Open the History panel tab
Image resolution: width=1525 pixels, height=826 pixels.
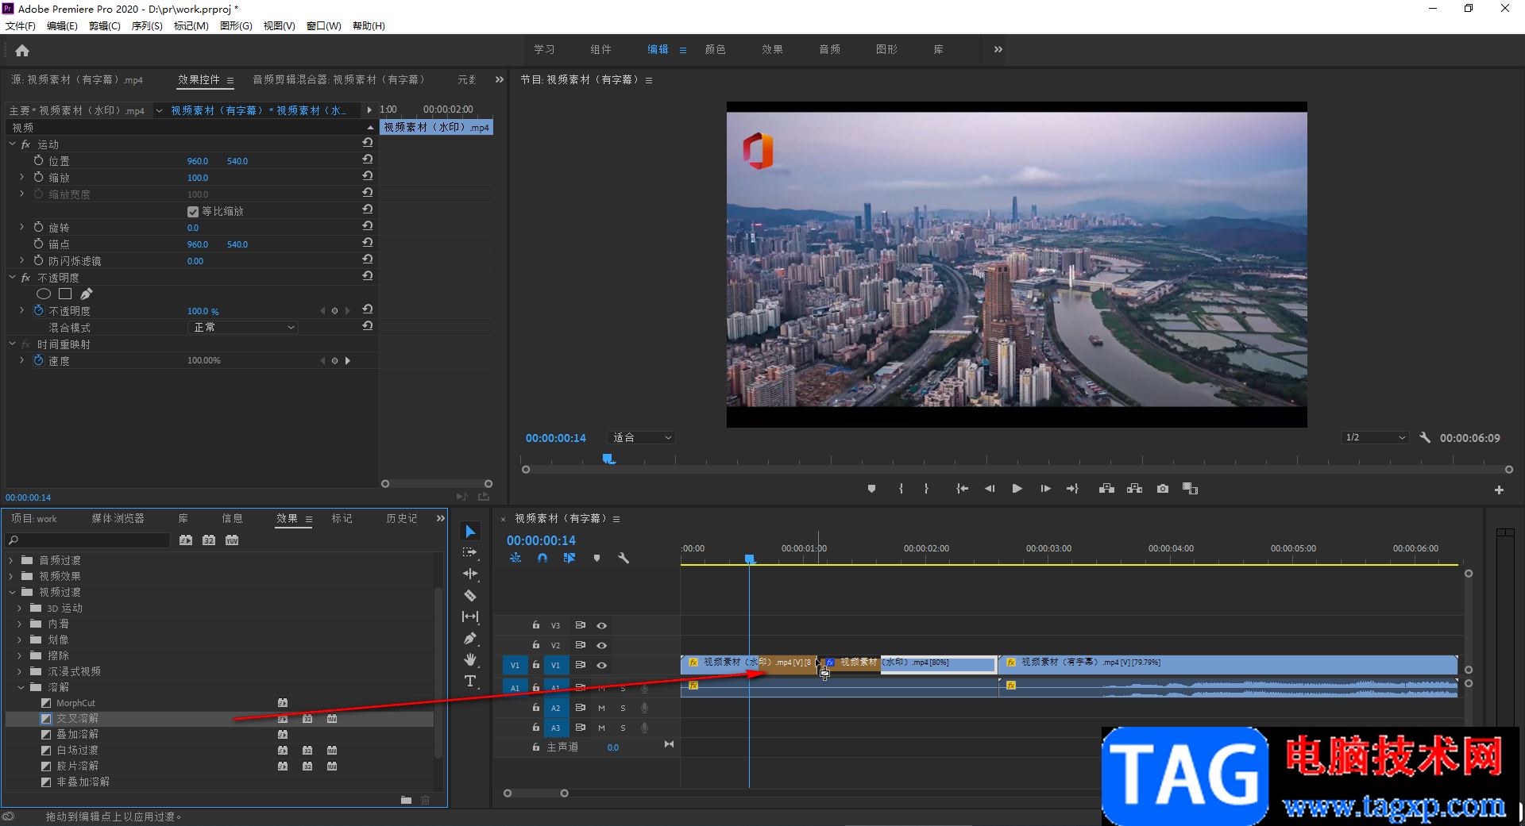coord(401,518)
